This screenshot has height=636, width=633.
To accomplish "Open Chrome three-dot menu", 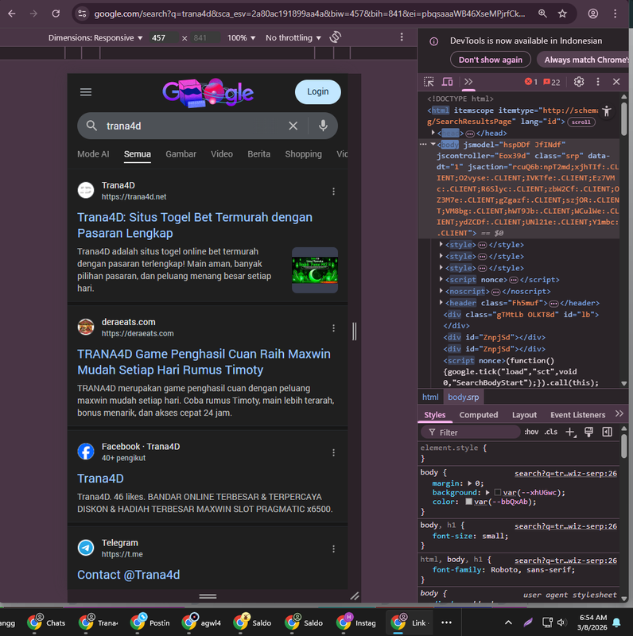I will point(616,14).
